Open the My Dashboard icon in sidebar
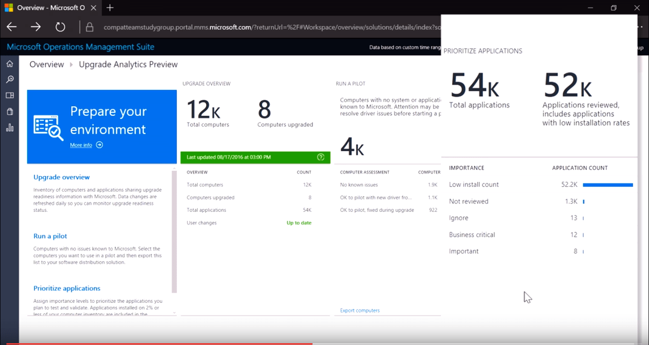The height and width of the screenshot is (345, 649). [9, 95]
